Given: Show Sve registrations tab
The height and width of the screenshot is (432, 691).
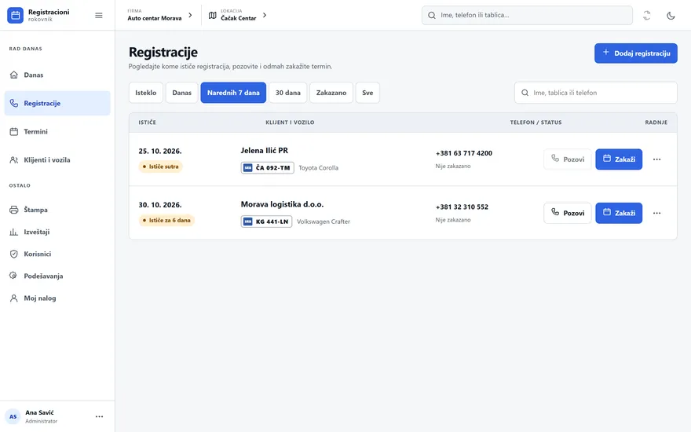Looking at the screenshot, I should [x=367, y=93].
